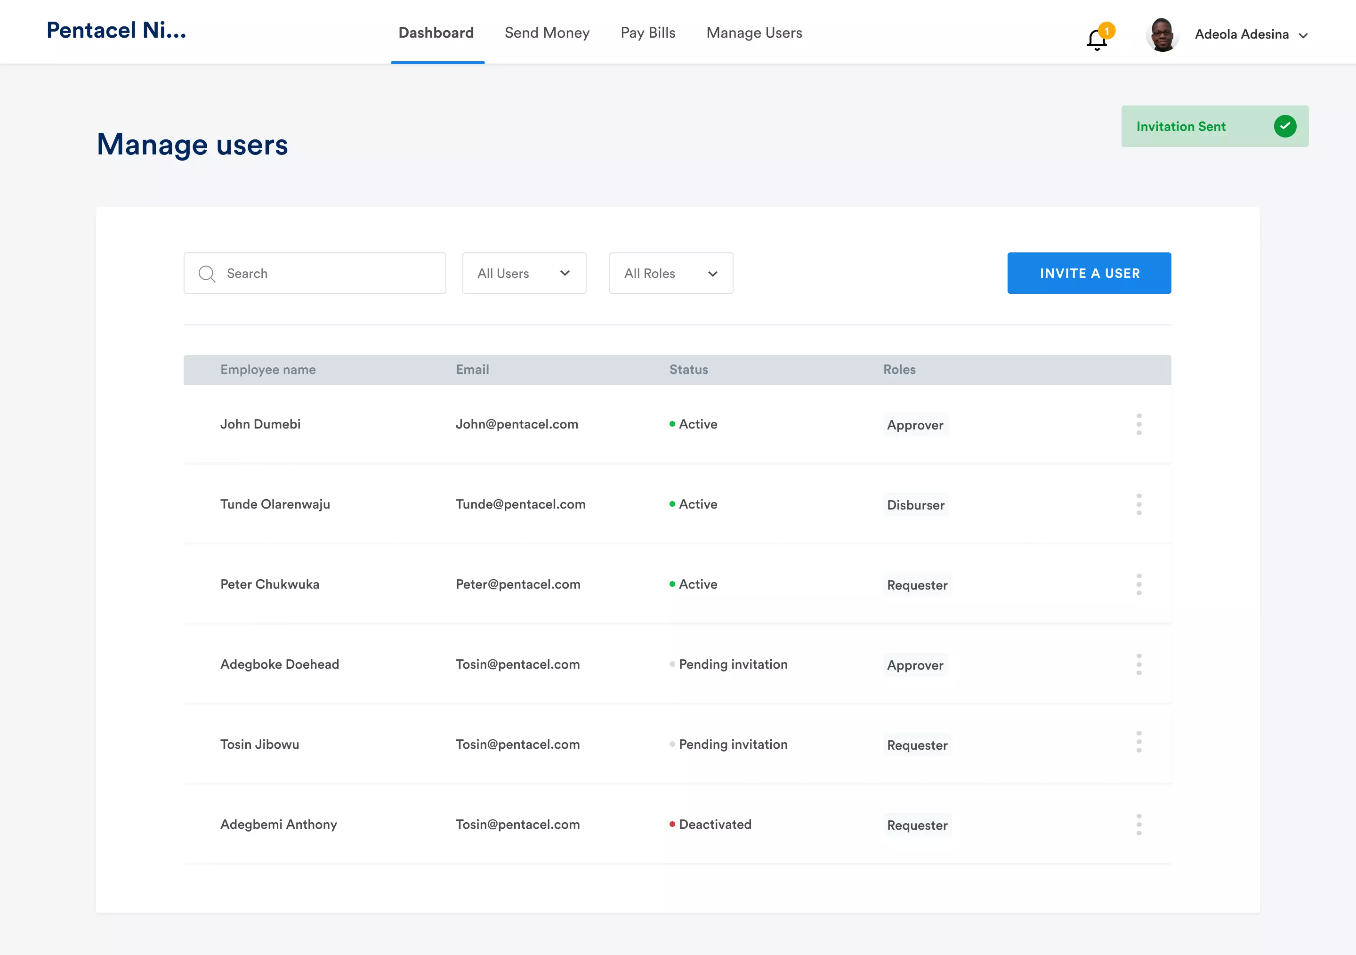Click the Status column header
Screen dimensions: 1356x955
[689, 370]
